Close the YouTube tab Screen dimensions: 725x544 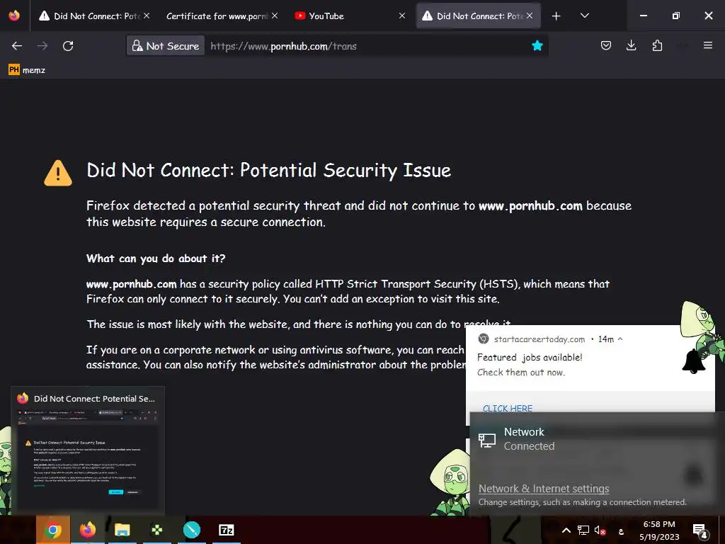[402, 16]
